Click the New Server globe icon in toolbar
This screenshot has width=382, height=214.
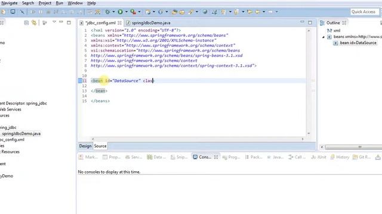tap(147, 12)
